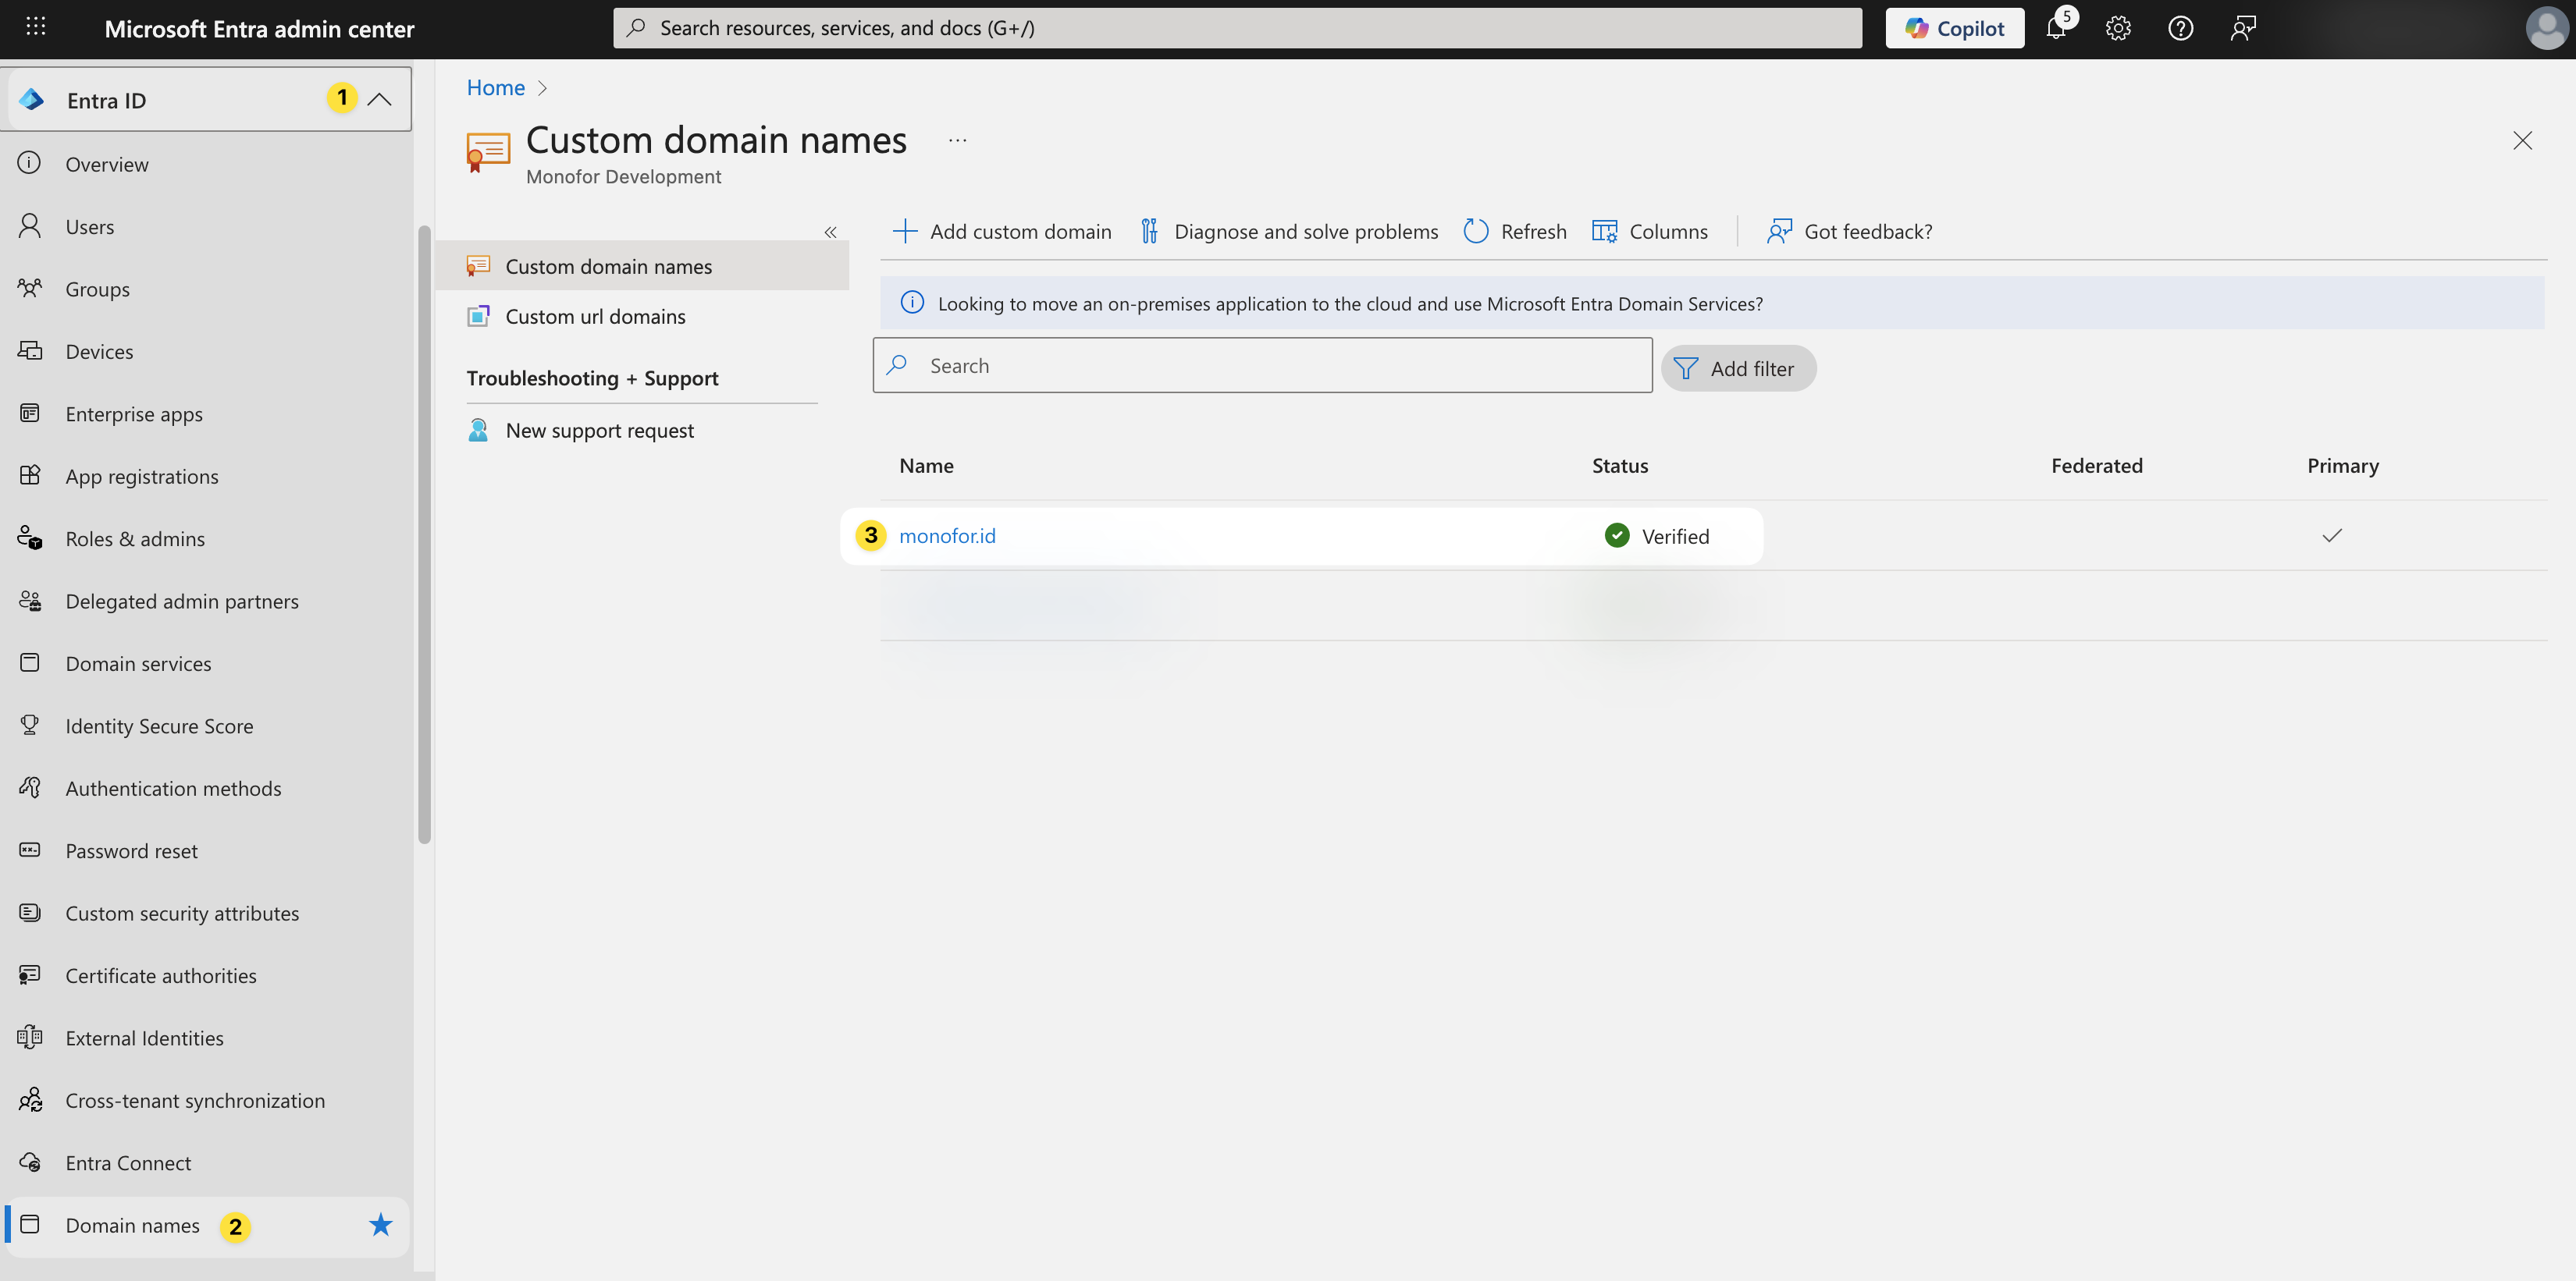
Task: Unfavorite Domain names with star icon
Action: (380, 1225)
